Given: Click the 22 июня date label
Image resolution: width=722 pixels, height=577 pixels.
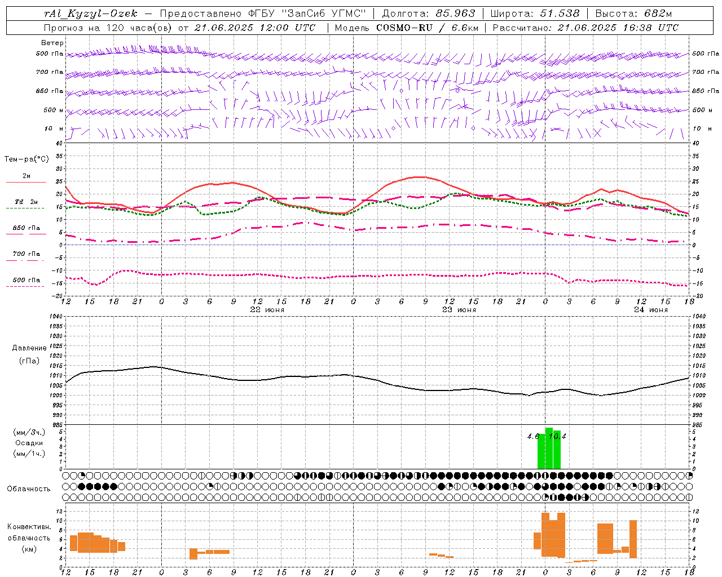Looking at the screenshot, I should coord(267,310).
